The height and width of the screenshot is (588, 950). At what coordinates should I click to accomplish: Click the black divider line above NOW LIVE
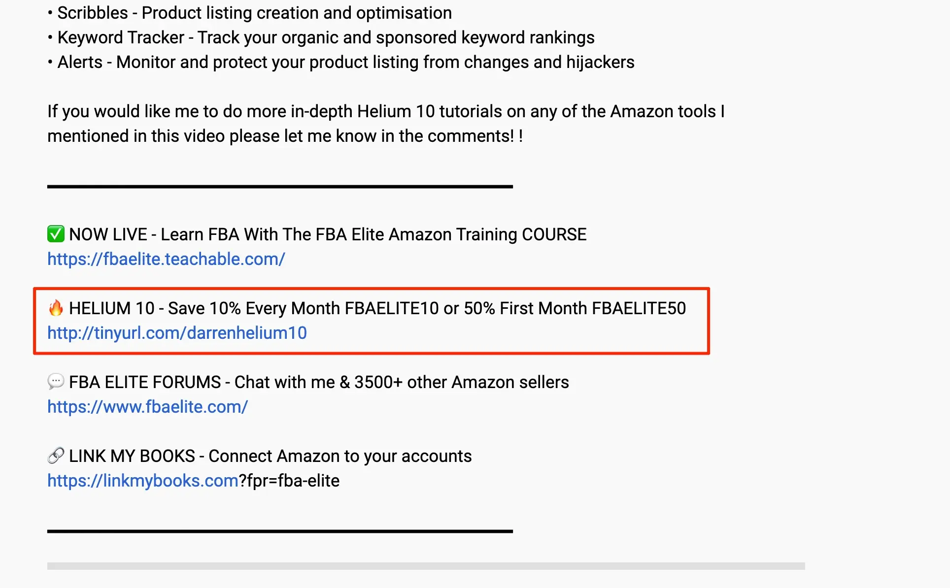(x=280, y=187)
